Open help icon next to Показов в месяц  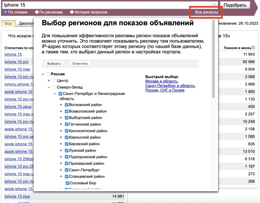click(x=253, y=48)
